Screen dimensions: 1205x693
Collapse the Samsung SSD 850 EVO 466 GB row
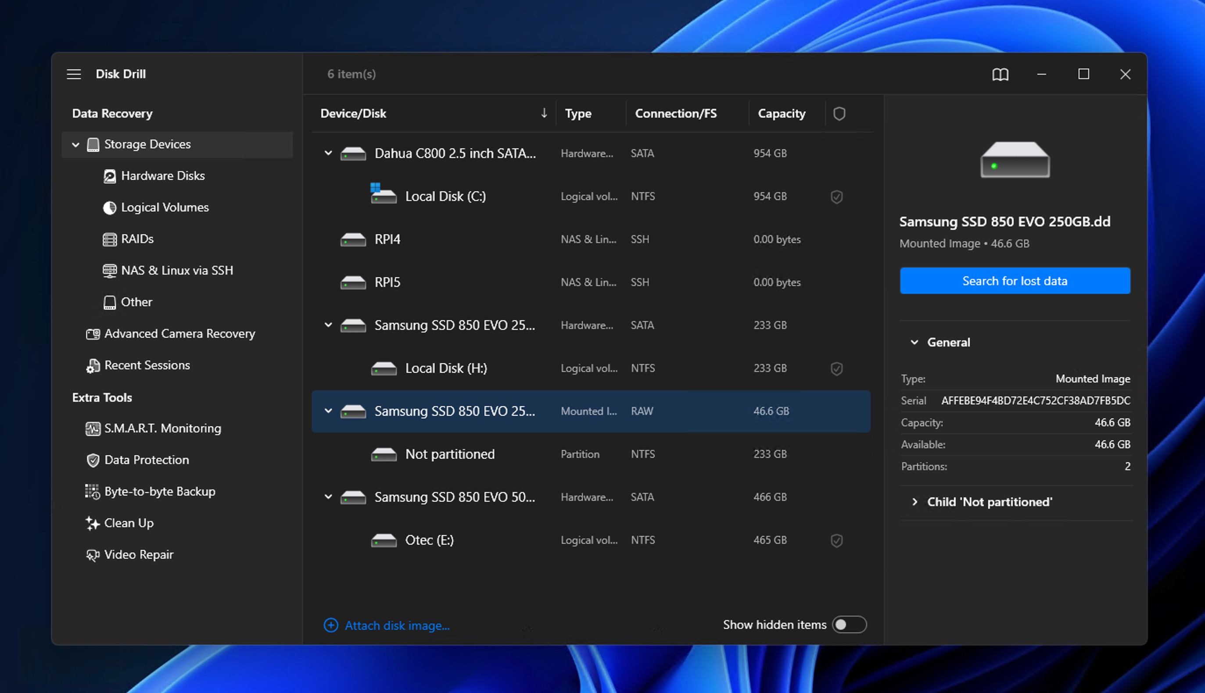(x=328, y=497)
